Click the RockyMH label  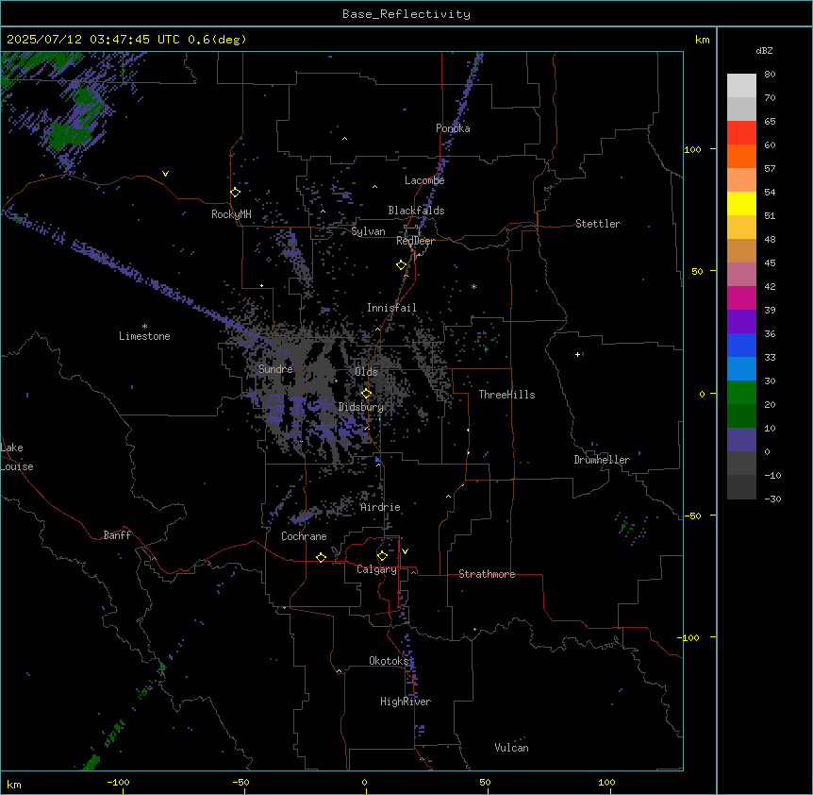(x=231, y=214)
